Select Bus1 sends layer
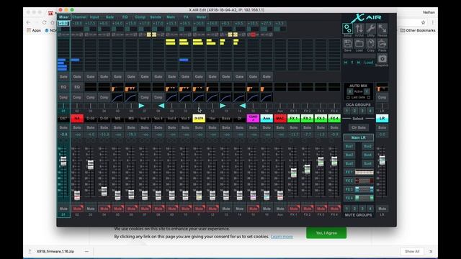 click(349, 146)
